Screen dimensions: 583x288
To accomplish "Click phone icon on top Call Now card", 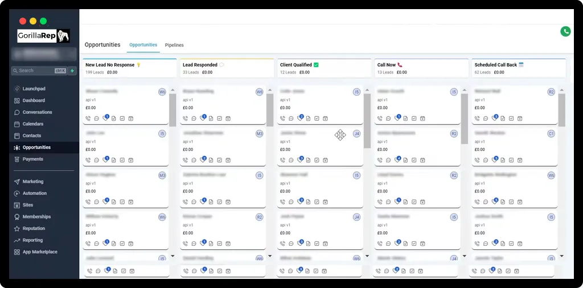I will coord(380,118).
